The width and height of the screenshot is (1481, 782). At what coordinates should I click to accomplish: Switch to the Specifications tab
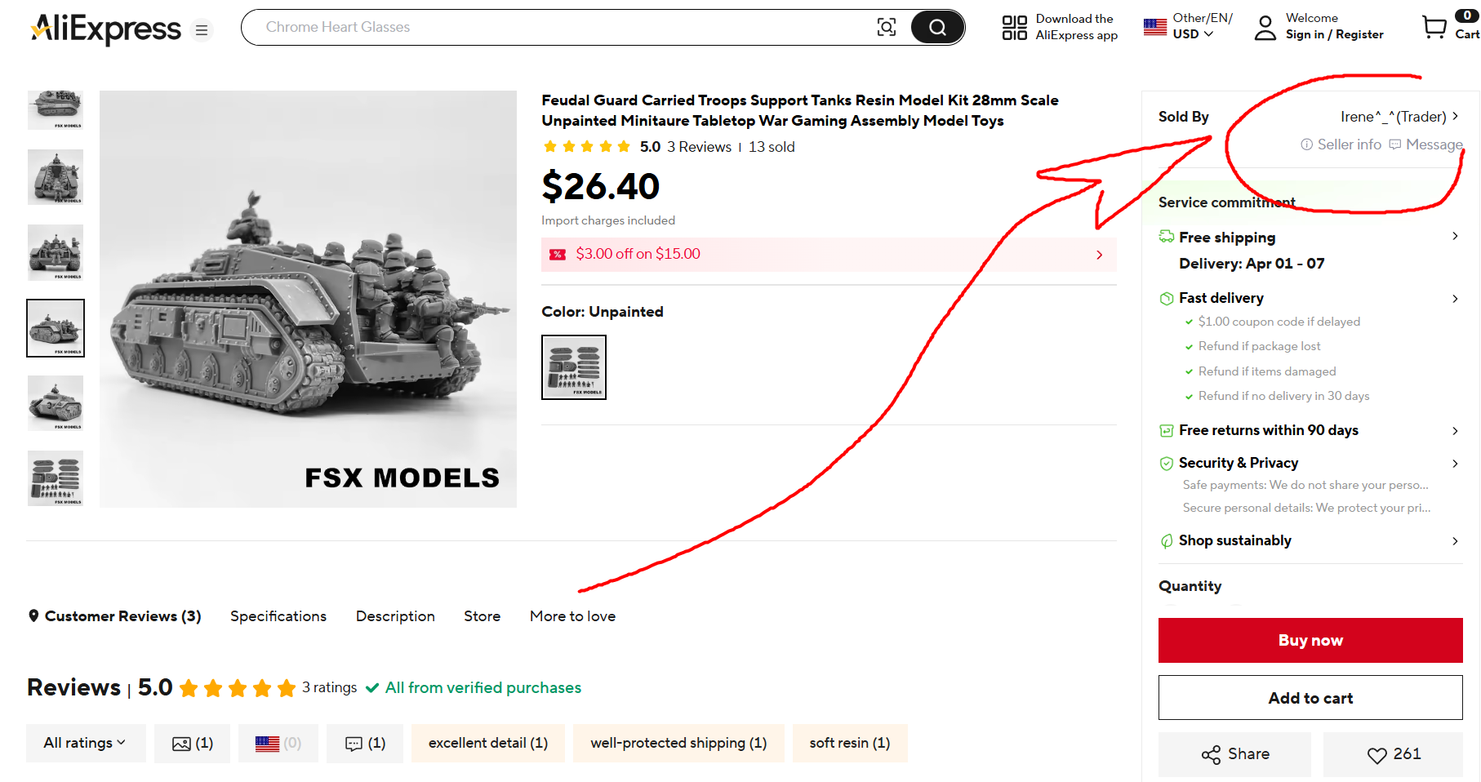[x=278, y=616]
